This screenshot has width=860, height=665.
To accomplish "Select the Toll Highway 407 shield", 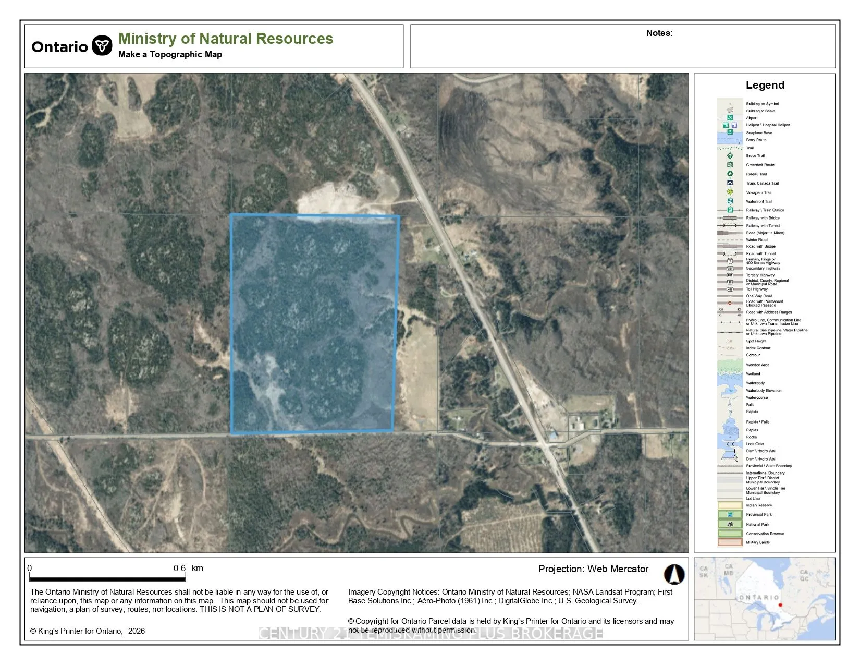I will coord(730,289).
